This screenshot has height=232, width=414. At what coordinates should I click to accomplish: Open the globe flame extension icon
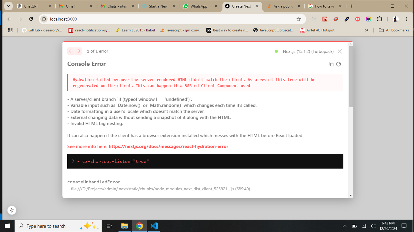click(336, 19)
